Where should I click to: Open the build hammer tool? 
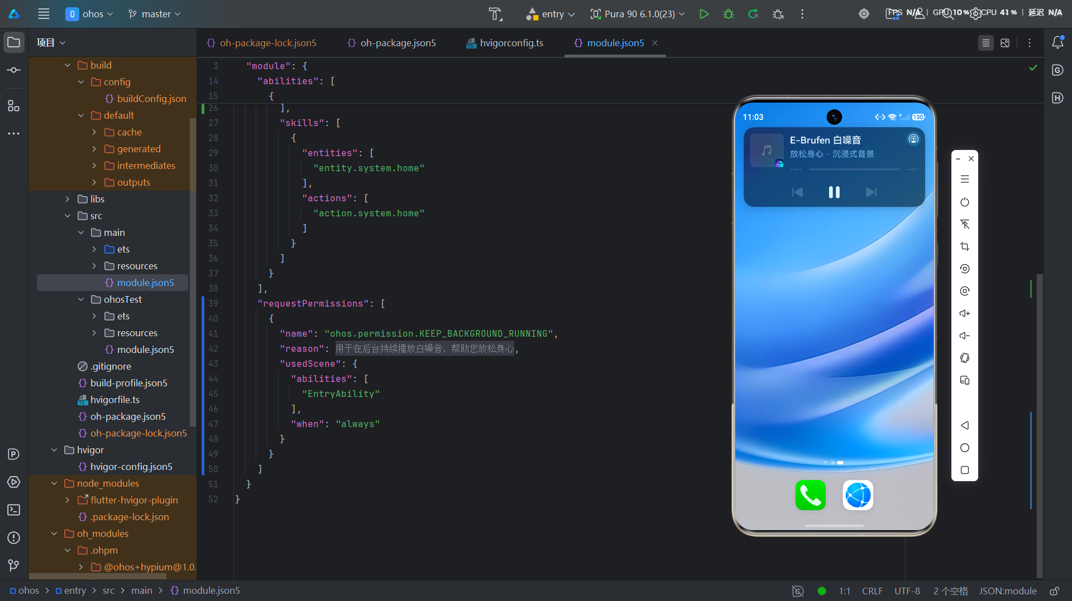(495, 14)
